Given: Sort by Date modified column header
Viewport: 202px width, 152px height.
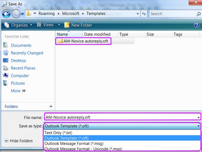Looking at the screenshot, I should point(100,34).
